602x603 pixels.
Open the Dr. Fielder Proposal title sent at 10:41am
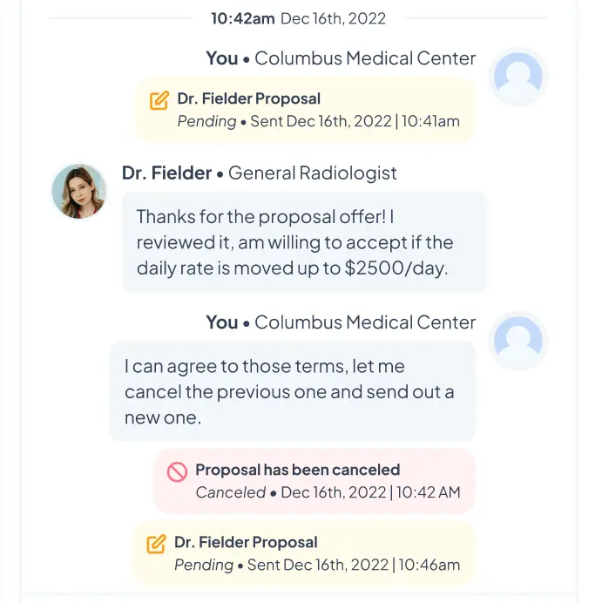coord(248,98)
